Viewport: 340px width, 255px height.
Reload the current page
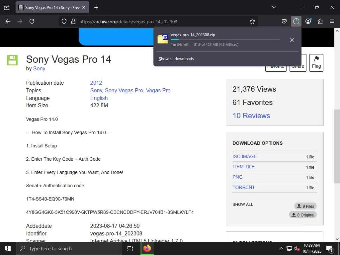(32, 21)
